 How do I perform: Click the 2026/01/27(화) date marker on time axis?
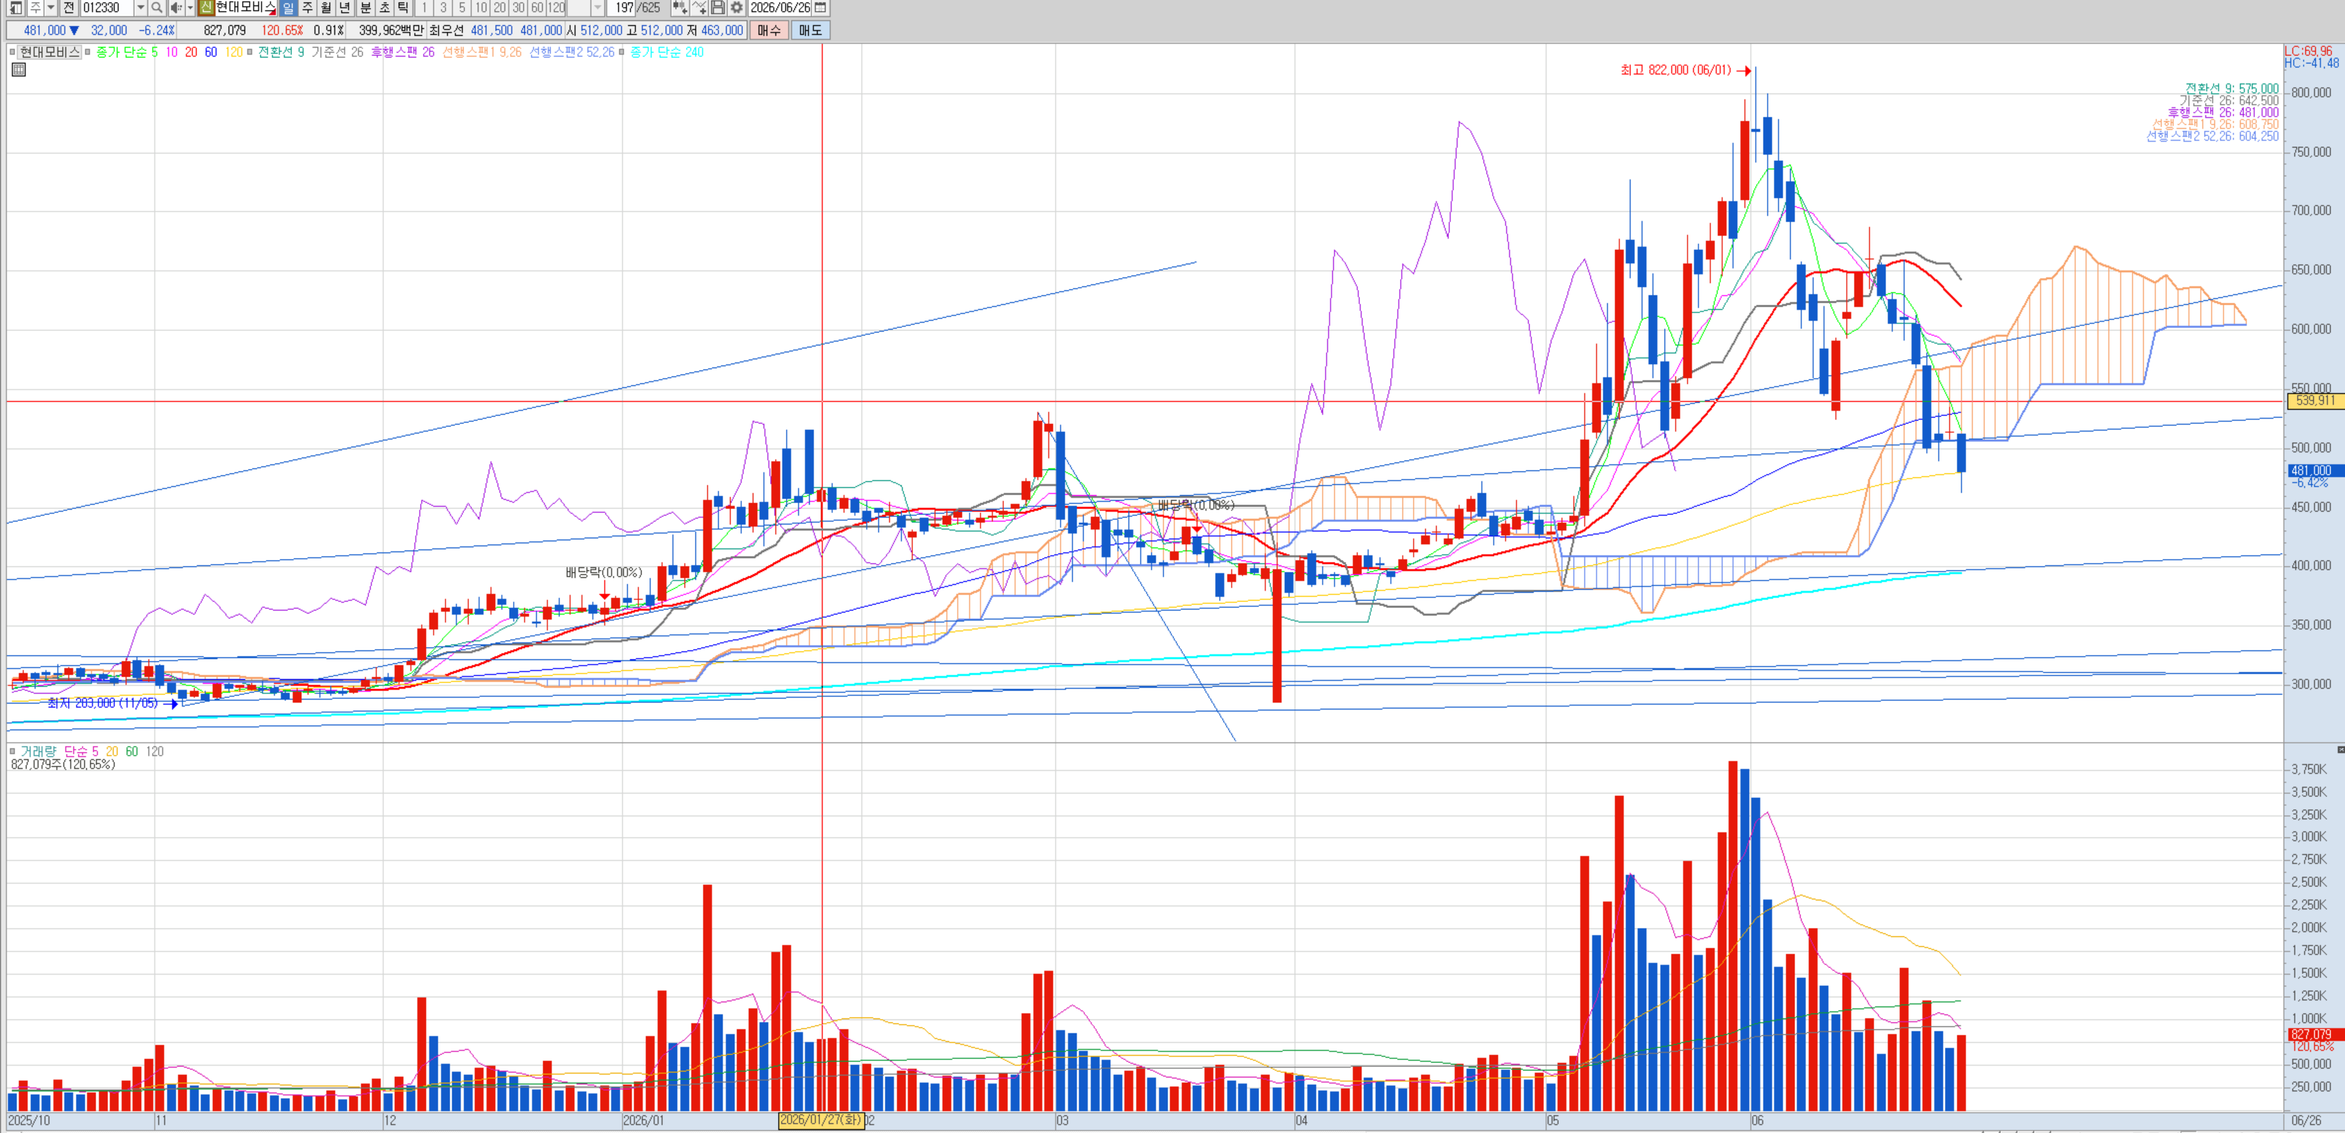click(x=821, y=1120)
